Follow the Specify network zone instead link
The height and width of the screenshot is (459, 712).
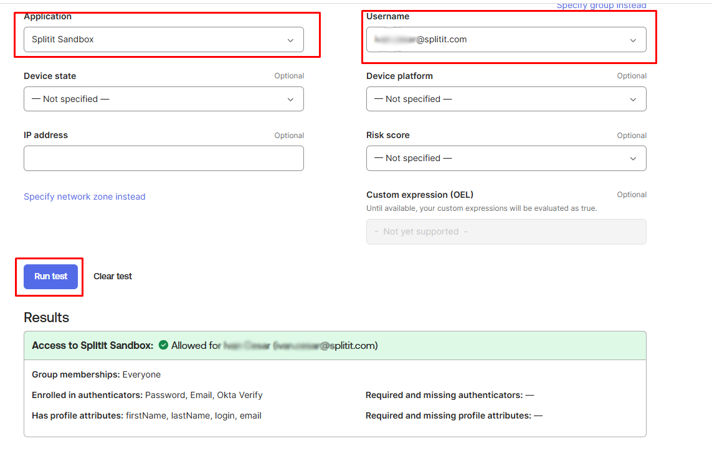coord(85,197)
